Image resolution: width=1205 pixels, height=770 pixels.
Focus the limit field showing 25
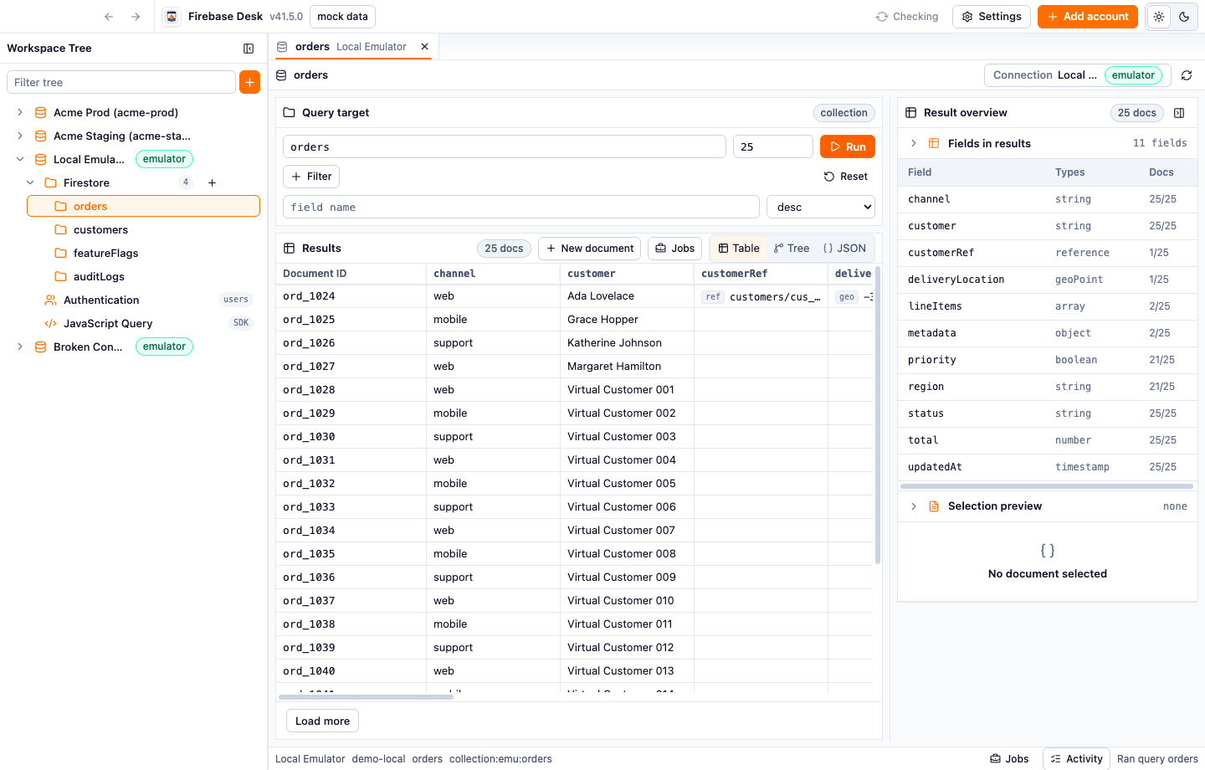773,146
